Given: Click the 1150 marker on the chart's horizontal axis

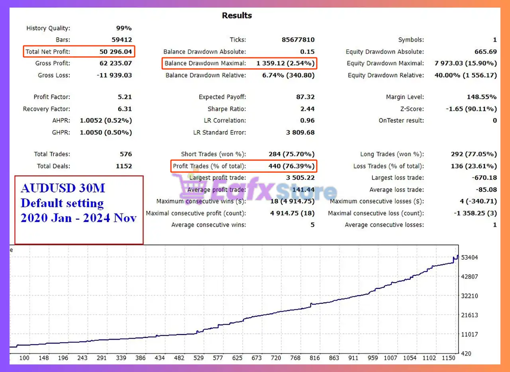Looking at the screenshot, I should coord(449,358).
